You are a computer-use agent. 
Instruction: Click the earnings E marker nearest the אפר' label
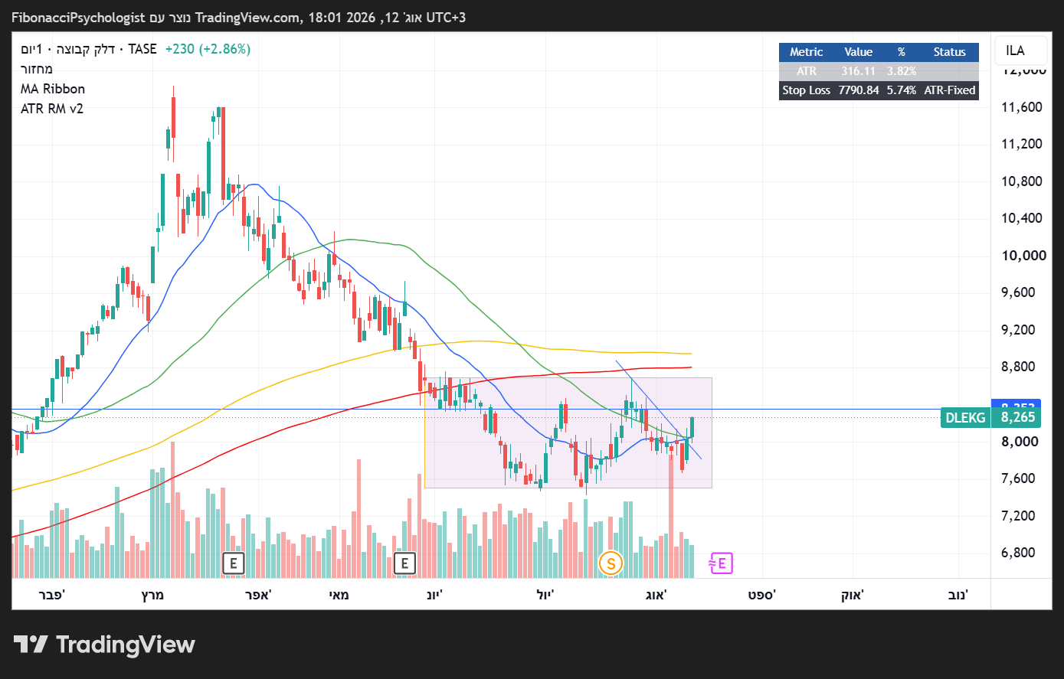click(x=233, y=564)
